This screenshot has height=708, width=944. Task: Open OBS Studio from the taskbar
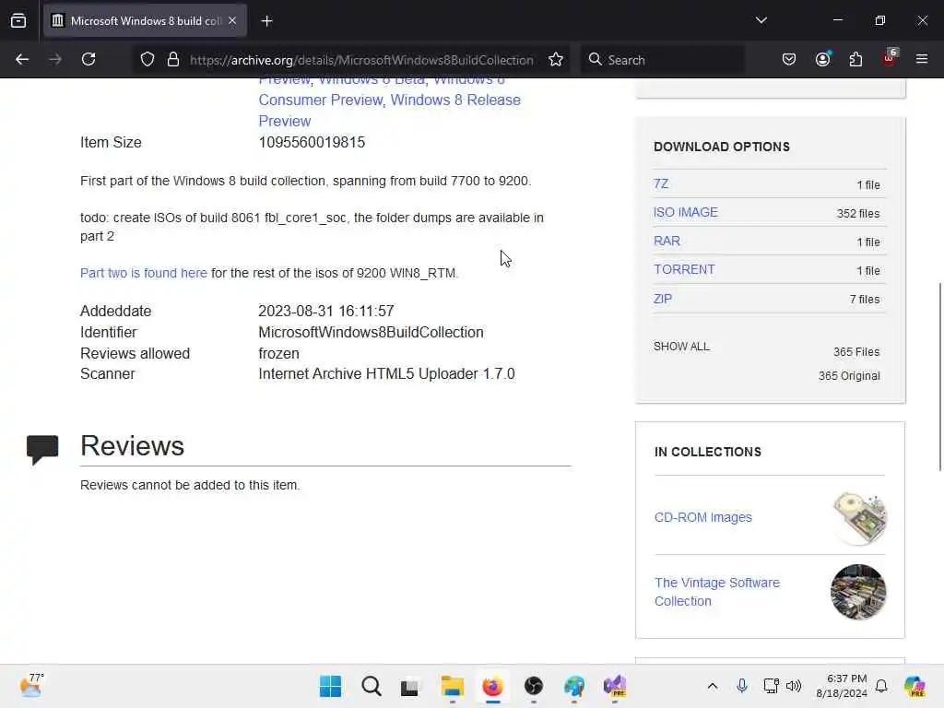[x=534, y=686]
